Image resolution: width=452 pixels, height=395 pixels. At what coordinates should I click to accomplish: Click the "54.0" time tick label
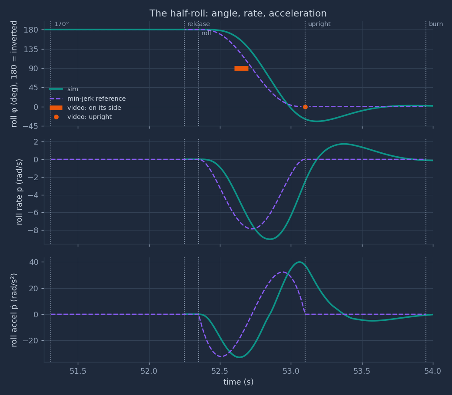coord(433,371)
